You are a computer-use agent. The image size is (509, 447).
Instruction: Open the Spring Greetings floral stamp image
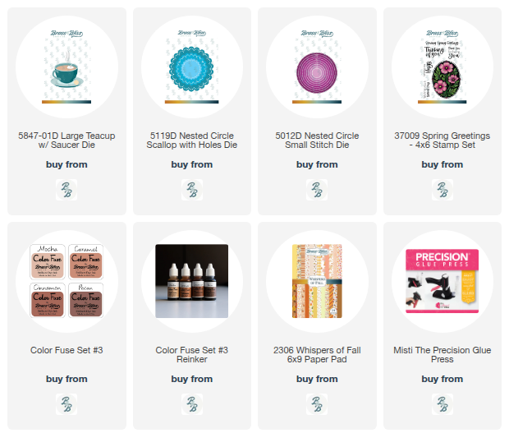tap(443, 67)
